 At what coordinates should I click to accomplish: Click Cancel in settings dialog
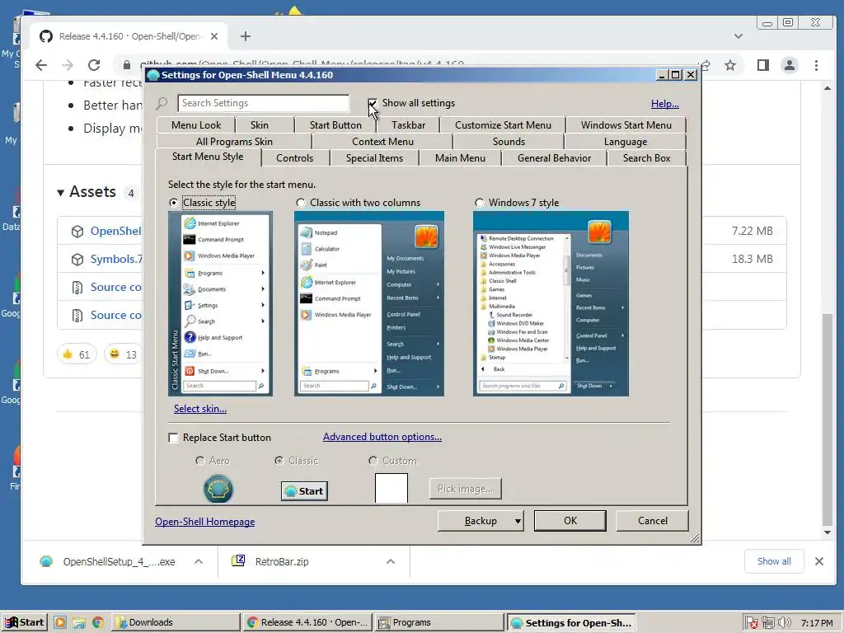[x=653, y=521]
